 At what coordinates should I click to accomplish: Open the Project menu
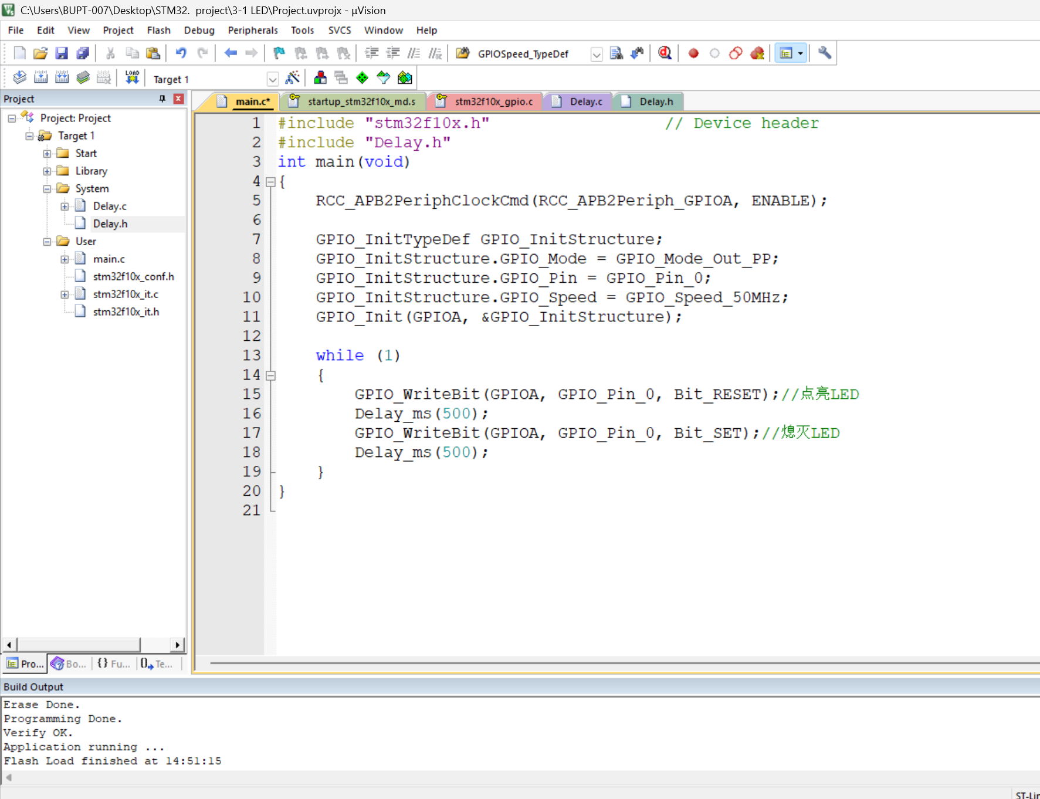[x=118, y=31]
